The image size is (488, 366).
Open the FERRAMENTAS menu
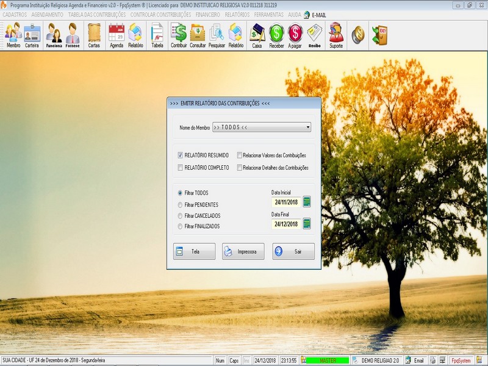pos(269,15)
